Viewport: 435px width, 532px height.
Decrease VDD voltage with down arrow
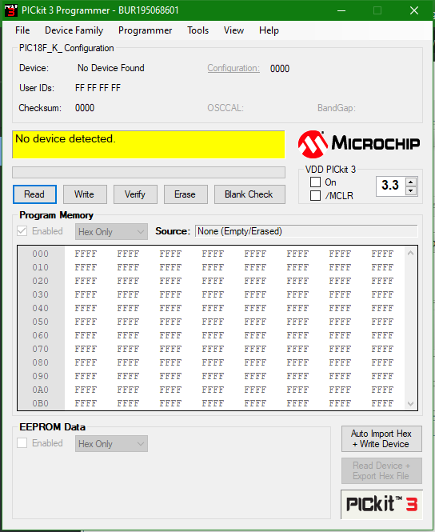(410, 190)
